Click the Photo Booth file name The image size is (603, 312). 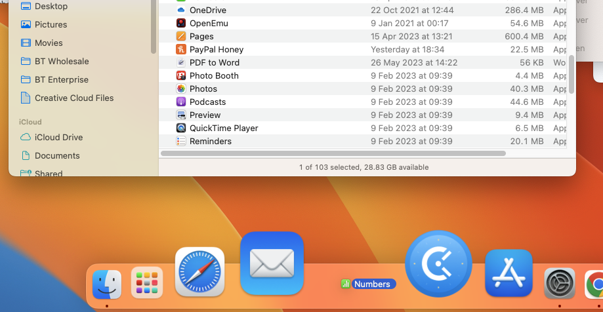coord(214,75)
